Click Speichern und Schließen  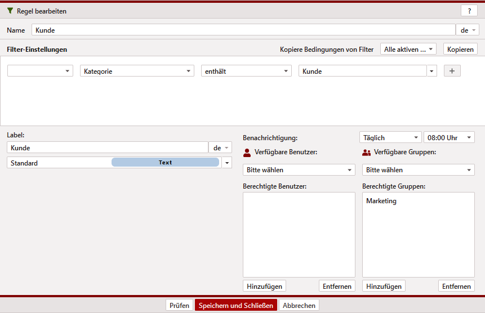[236, 305]
